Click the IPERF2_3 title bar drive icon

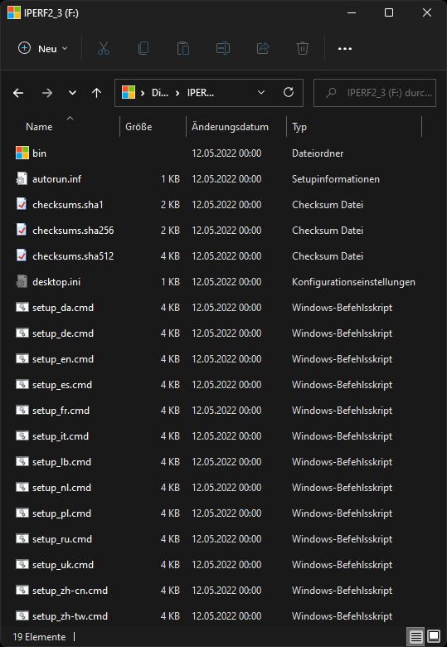(14, 12)
